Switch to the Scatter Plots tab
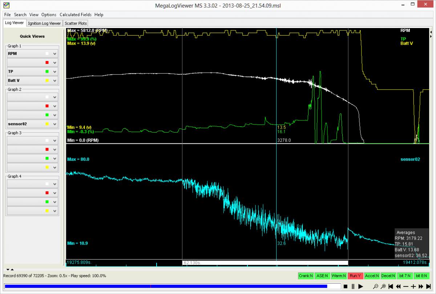 76,23
